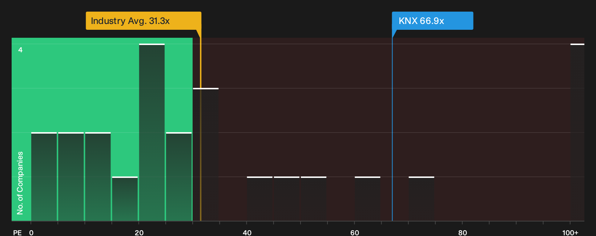Select the histogram bar for PE 5-10
The height and width of the screenshot is (236, 596).
tap(71, 176)
